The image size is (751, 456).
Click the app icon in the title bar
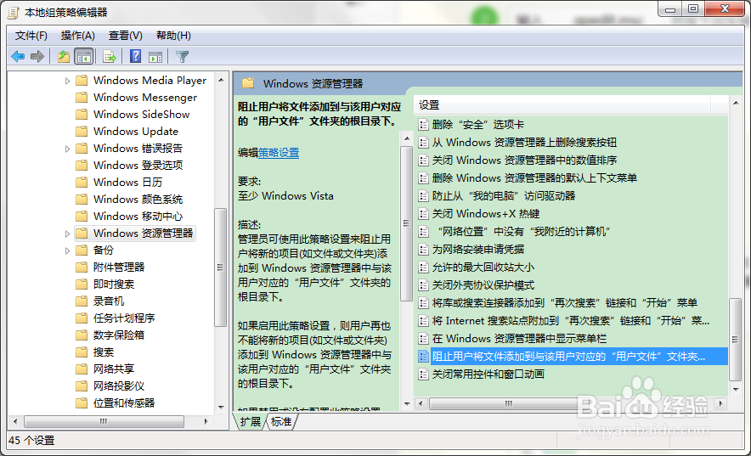click(x=14, y=13)
